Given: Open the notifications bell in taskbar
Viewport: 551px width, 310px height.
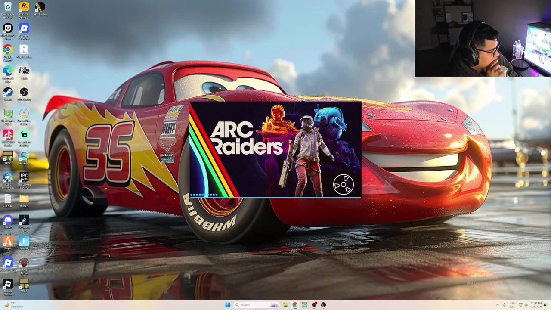Looking at the screenshot, I should click(546, 305).
